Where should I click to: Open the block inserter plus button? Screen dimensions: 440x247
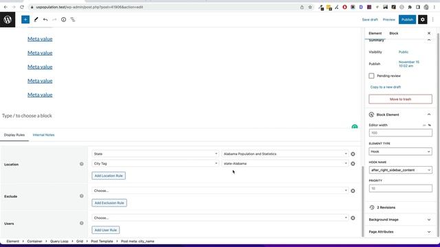[x=25, y=20]
